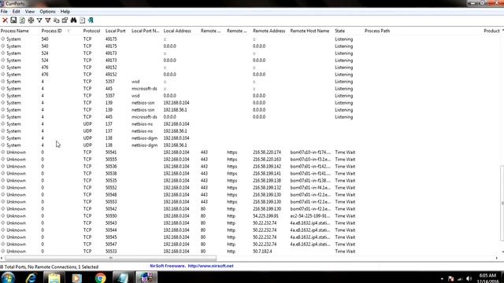504x283 pixels.
Task: Click the row icon for local port 50541
Action: coord(3,152)
